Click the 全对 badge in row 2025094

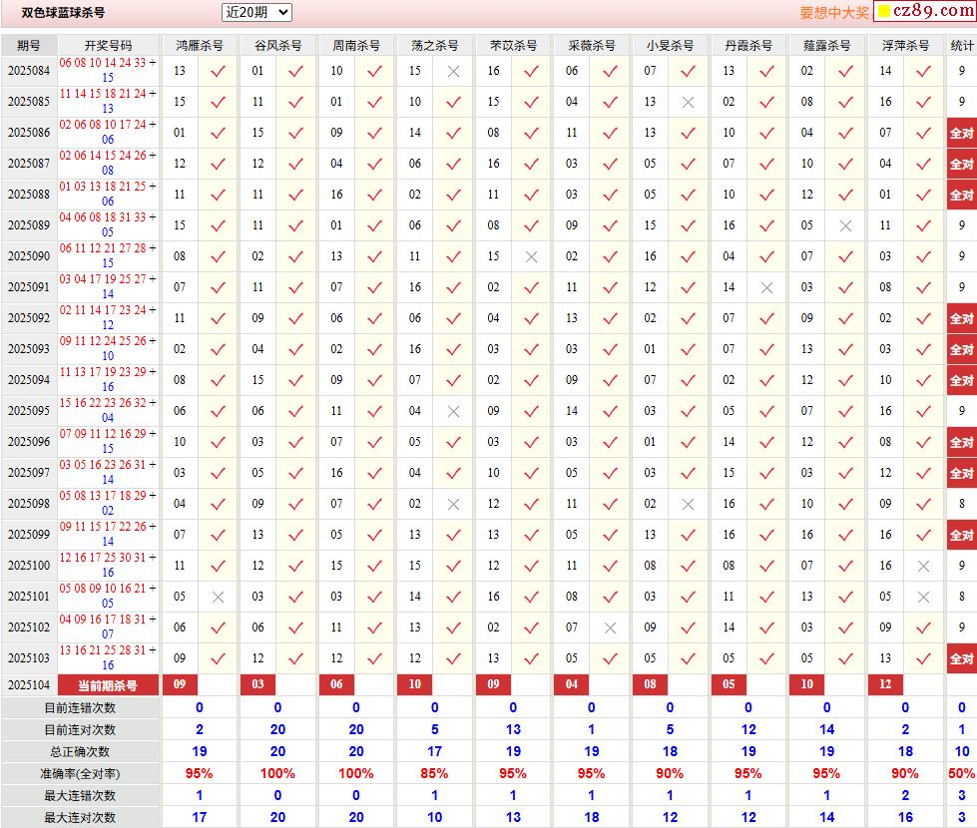click(961, 380)
